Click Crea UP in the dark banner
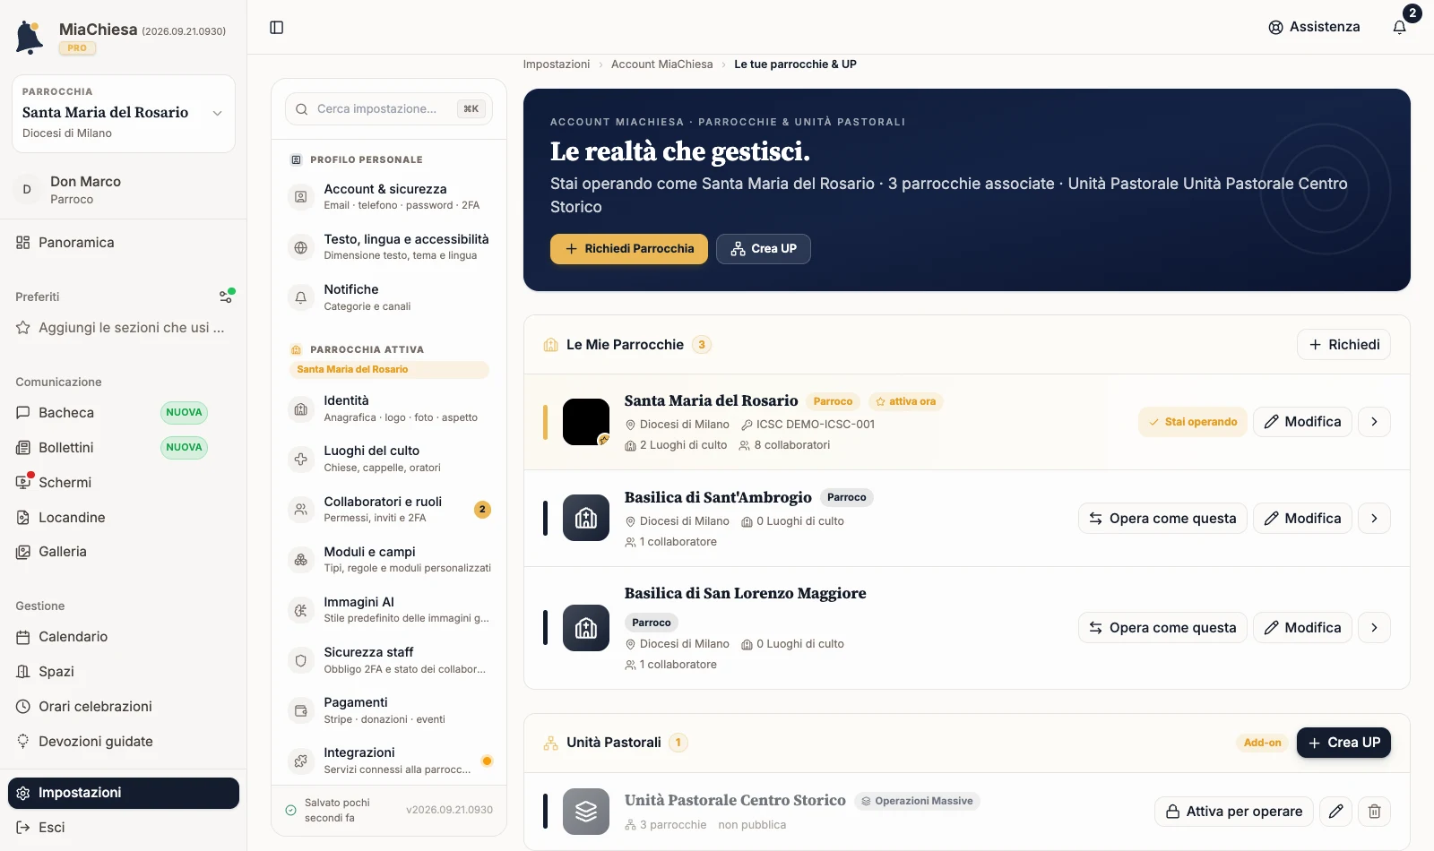The height and width of the screenshot is (851, 1434). coord(764,249)
